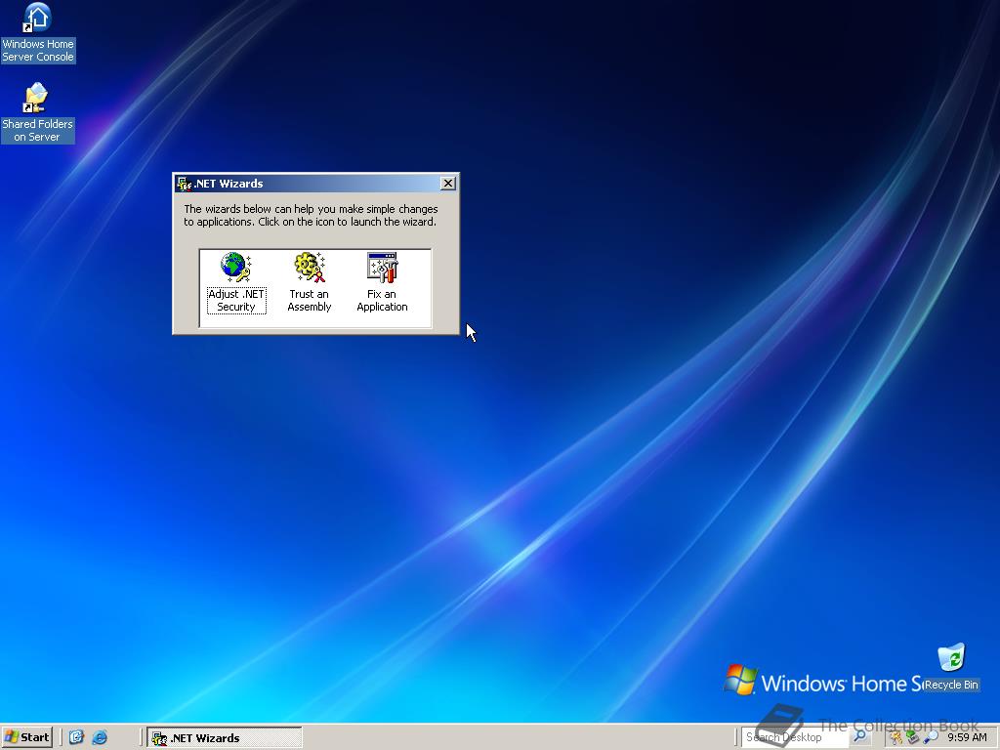Click the green server tray icon

point(913,738)
